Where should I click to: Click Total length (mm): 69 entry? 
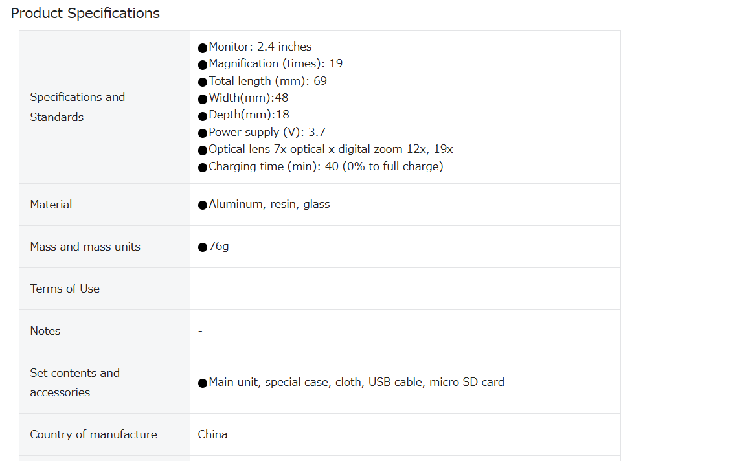[x=263, y=81]
